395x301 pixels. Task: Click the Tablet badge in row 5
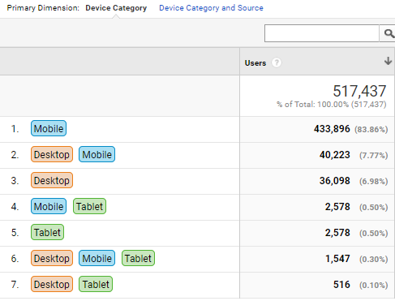coord(47,232)
